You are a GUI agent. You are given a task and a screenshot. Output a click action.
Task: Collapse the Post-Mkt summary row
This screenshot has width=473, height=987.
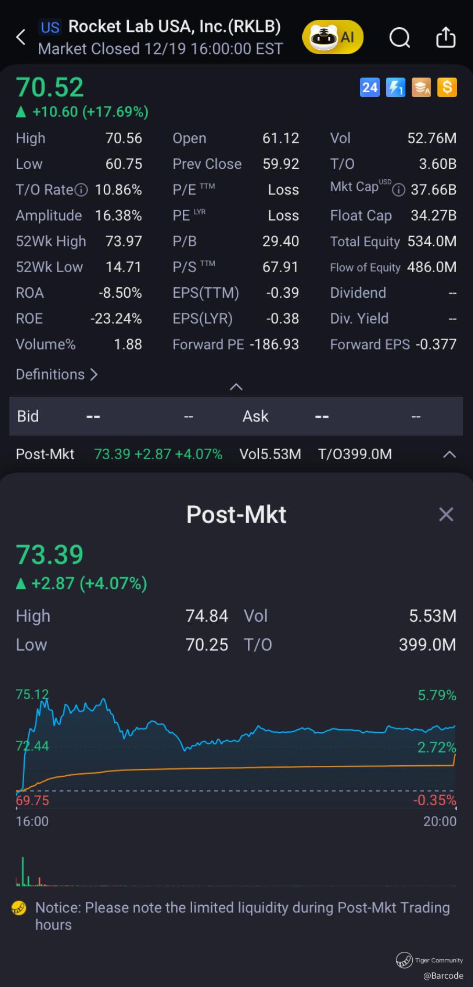[449, 454]
